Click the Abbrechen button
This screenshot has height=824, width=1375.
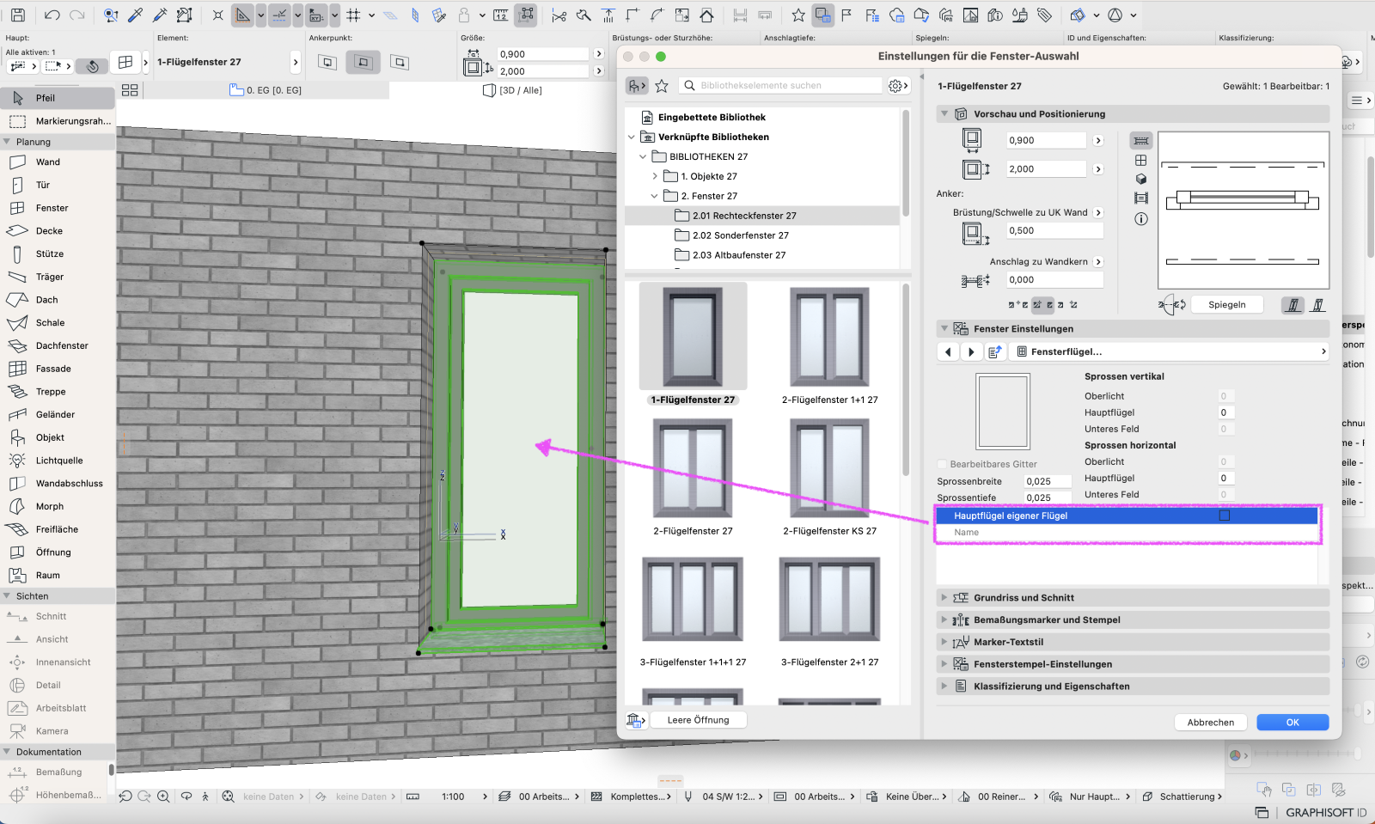[1210, 722]
